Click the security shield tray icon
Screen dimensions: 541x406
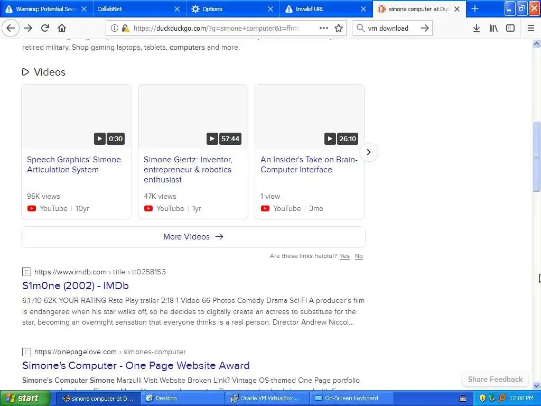point(482,399)
